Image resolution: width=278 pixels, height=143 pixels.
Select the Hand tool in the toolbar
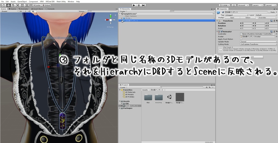4,5
